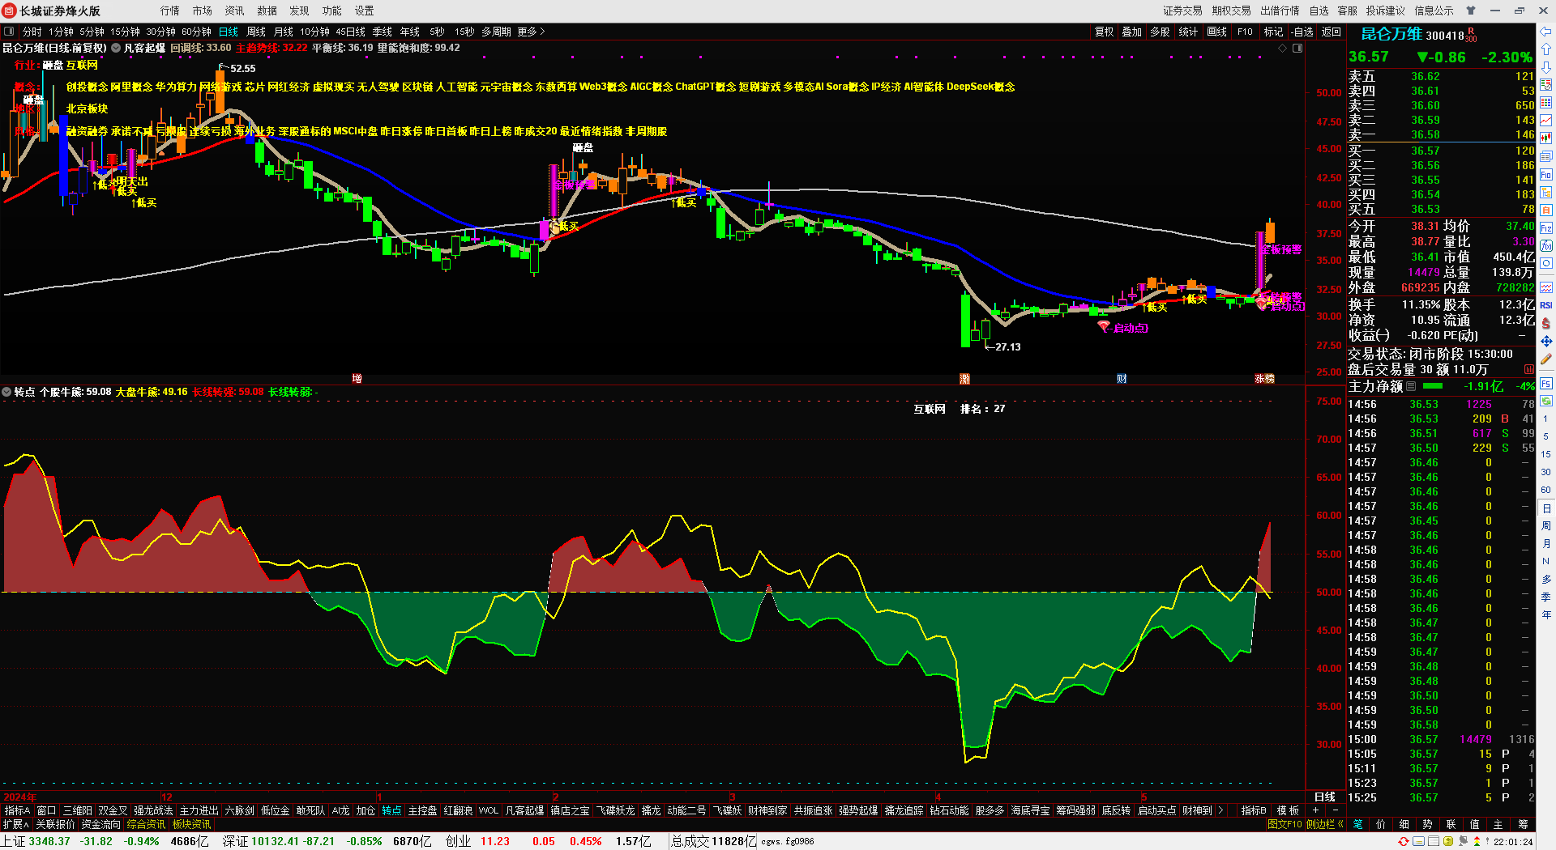The image size is (1556, 850).
Task: Click the RSI indicator sidebar icon
Action: [x=1545, y=305]
